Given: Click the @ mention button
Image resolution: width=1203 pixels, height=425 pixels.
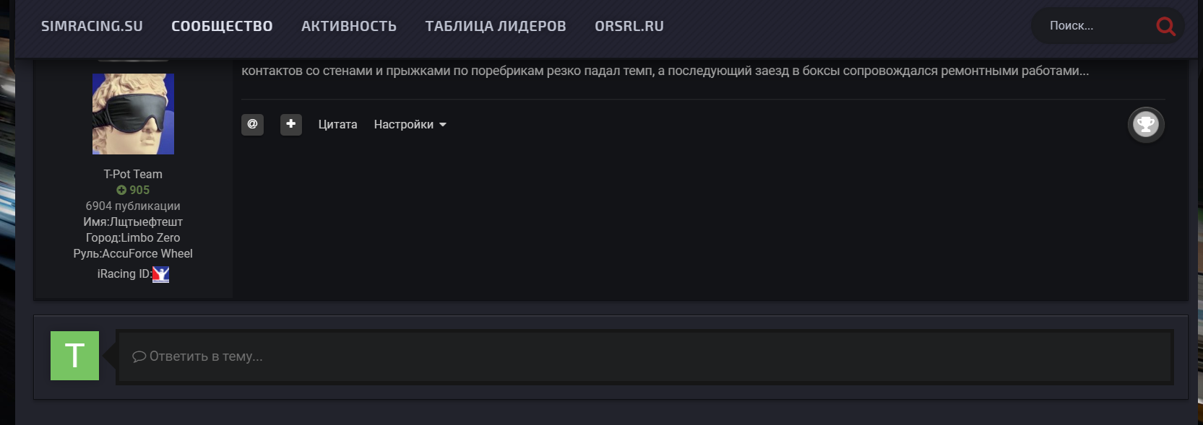Looking at the screenshot, I should coord(252,124).
